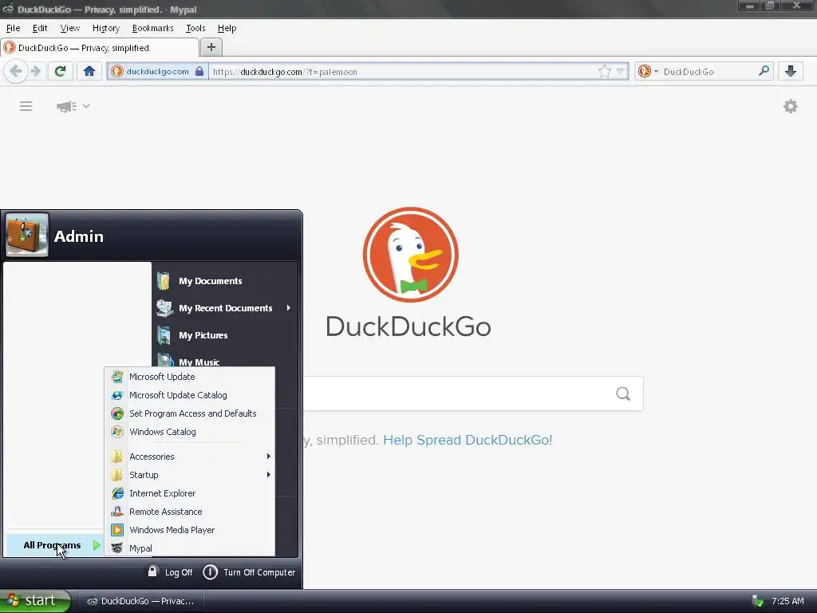Click Log Off button
817x613 pixels.
[171, 572]
